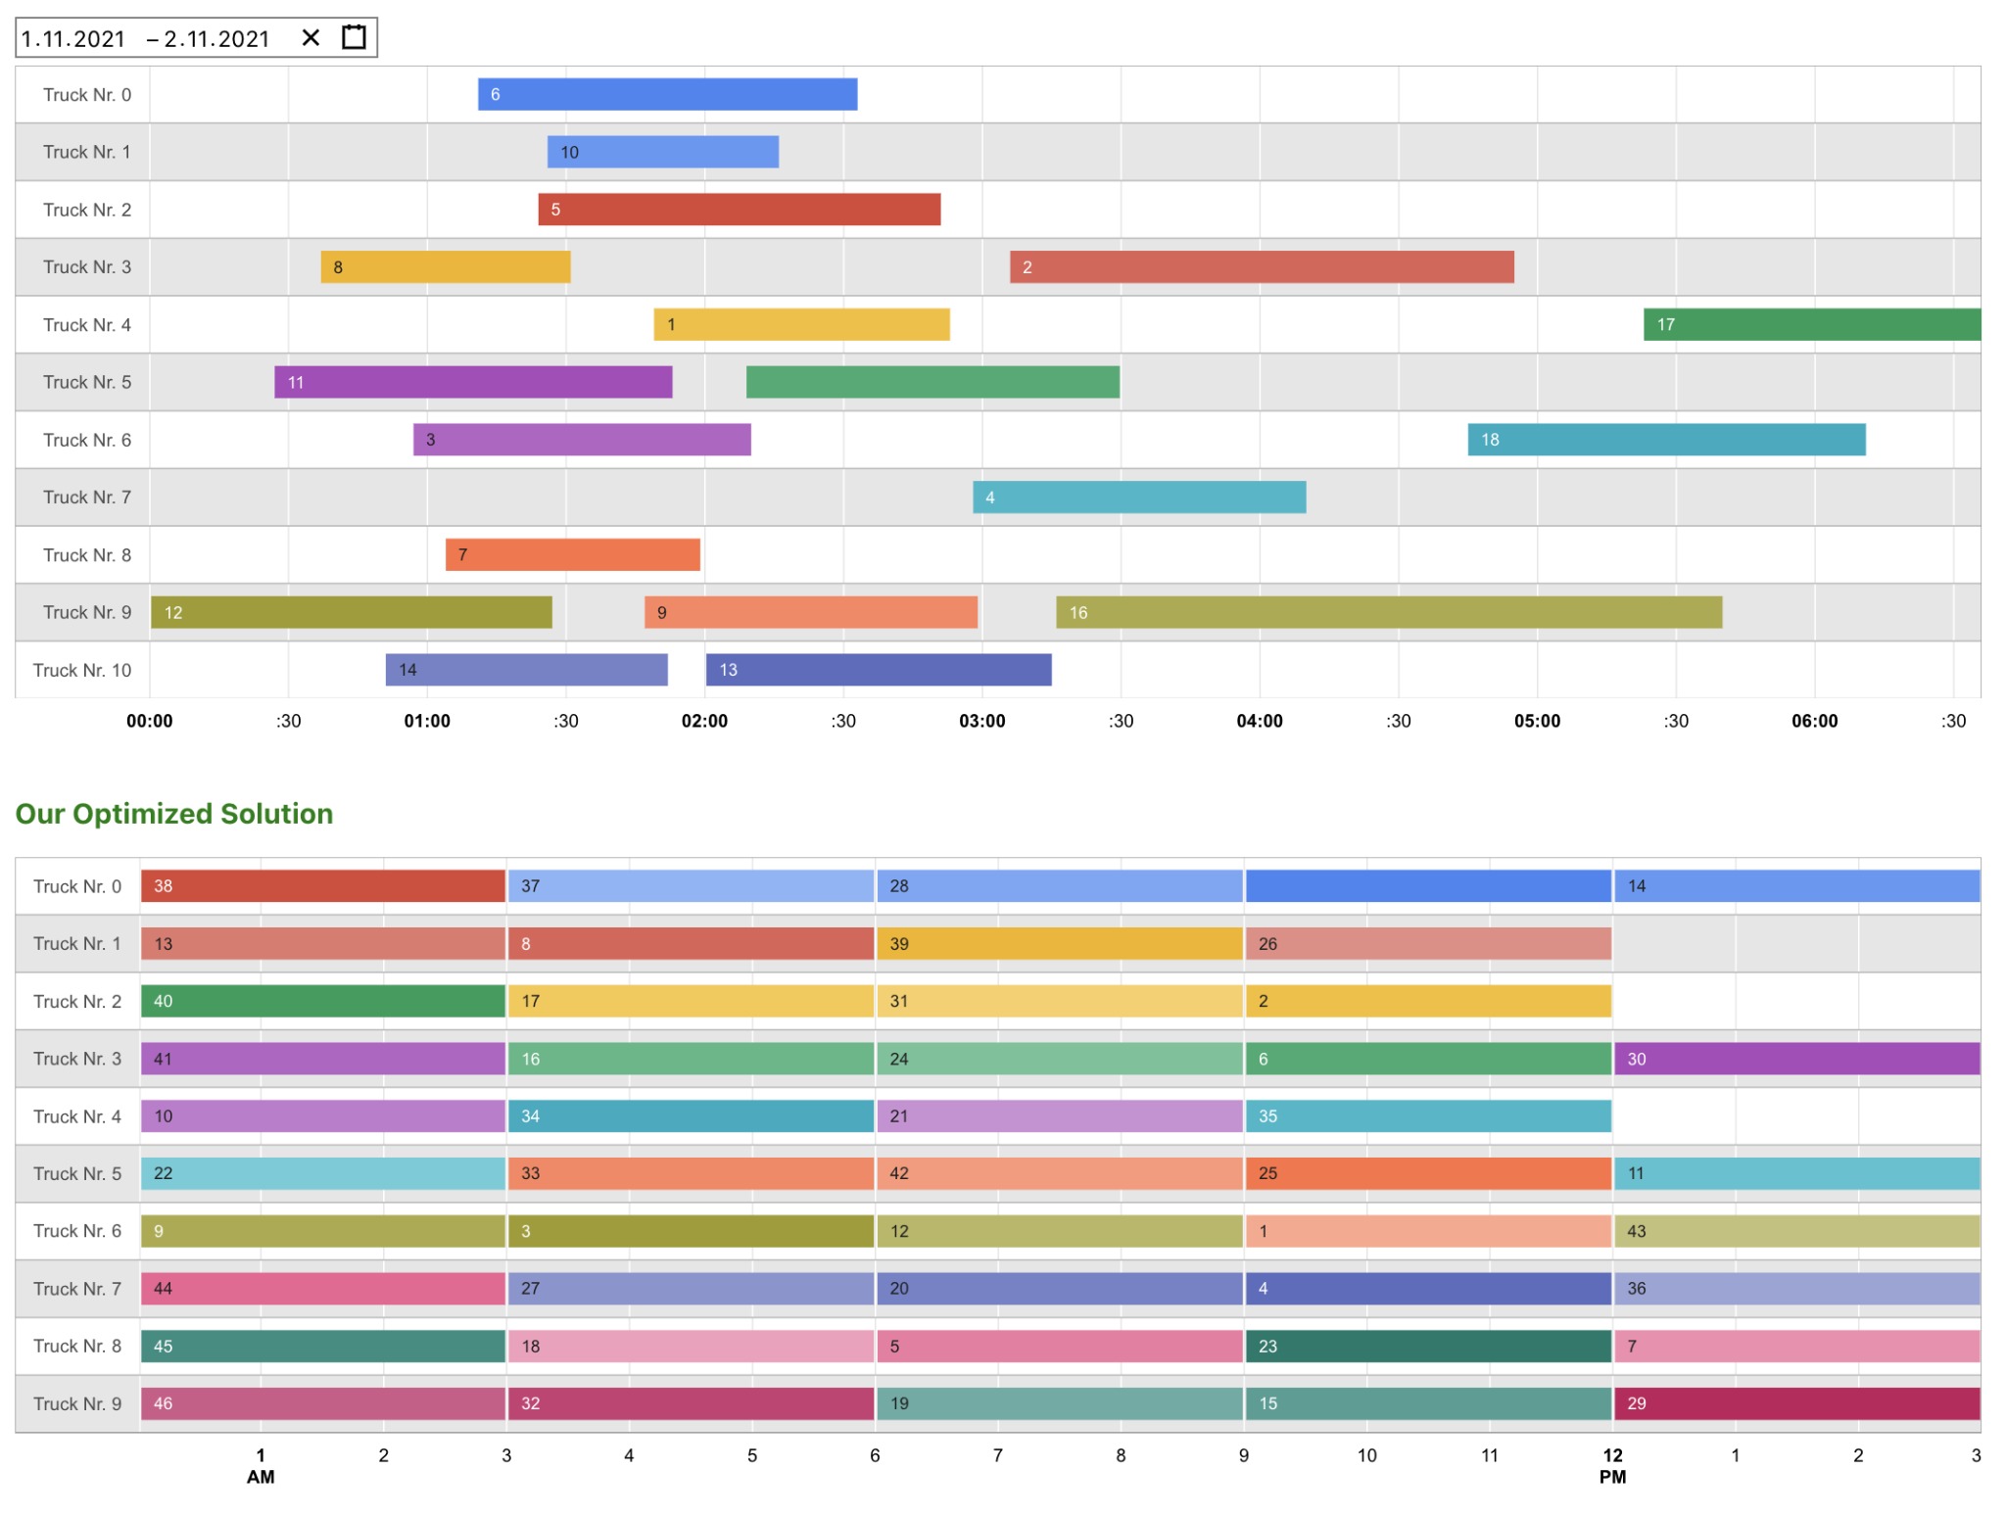Select task 6 bar on Truck Nr. 0
Screen dimensions: 2006x1516
667,94
